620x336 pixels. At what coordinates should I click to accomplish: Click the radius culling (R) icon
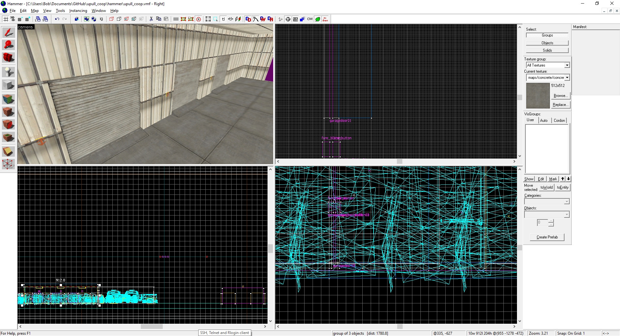point(199,19)
